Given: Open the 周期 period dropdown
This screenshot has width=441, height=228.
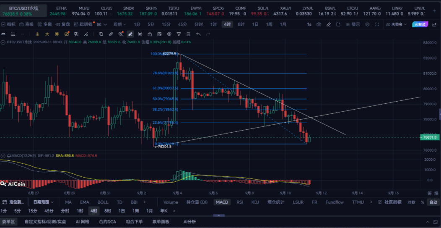Looking at the screenshot, I should pyautogui.click(x=119, y=24).
